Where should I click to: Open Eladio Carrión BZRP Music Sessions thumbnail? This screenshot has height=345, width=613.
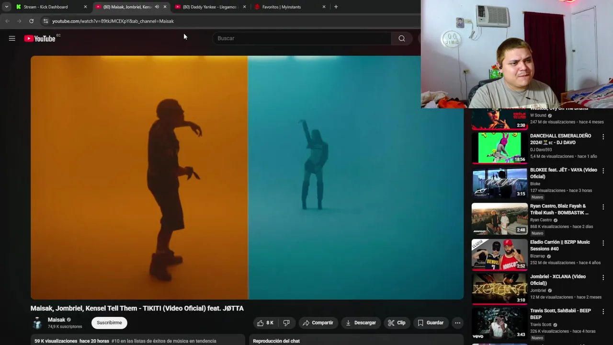499,254
